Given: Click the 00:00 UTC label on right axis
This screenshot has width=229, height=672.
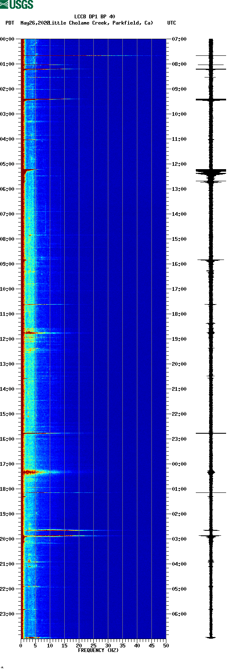Looking at the screenshot, I should click(179, 464).
